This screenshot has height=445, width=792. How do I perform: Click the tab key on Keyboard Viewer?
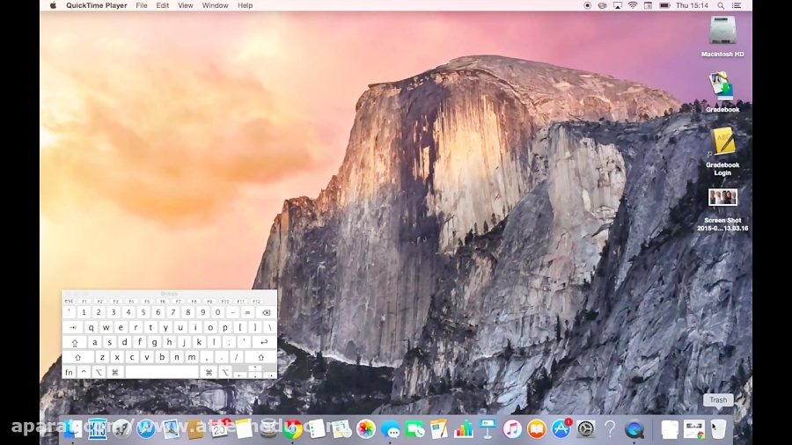pos(73,327)
